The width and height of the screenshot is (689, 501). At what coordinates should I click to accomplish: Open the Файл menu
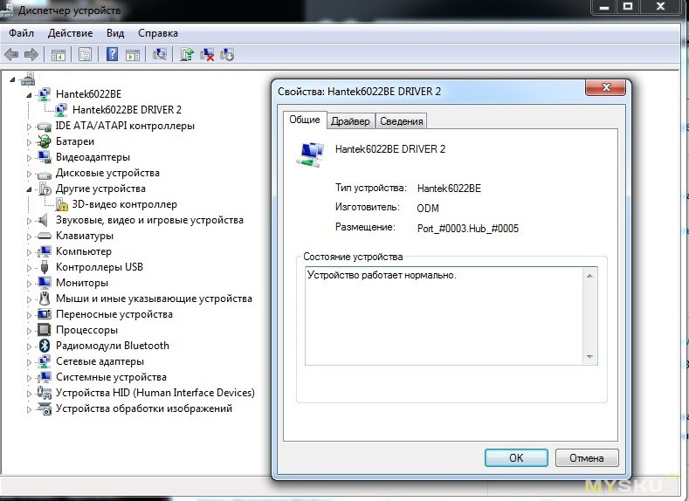(x=21, y=33)
